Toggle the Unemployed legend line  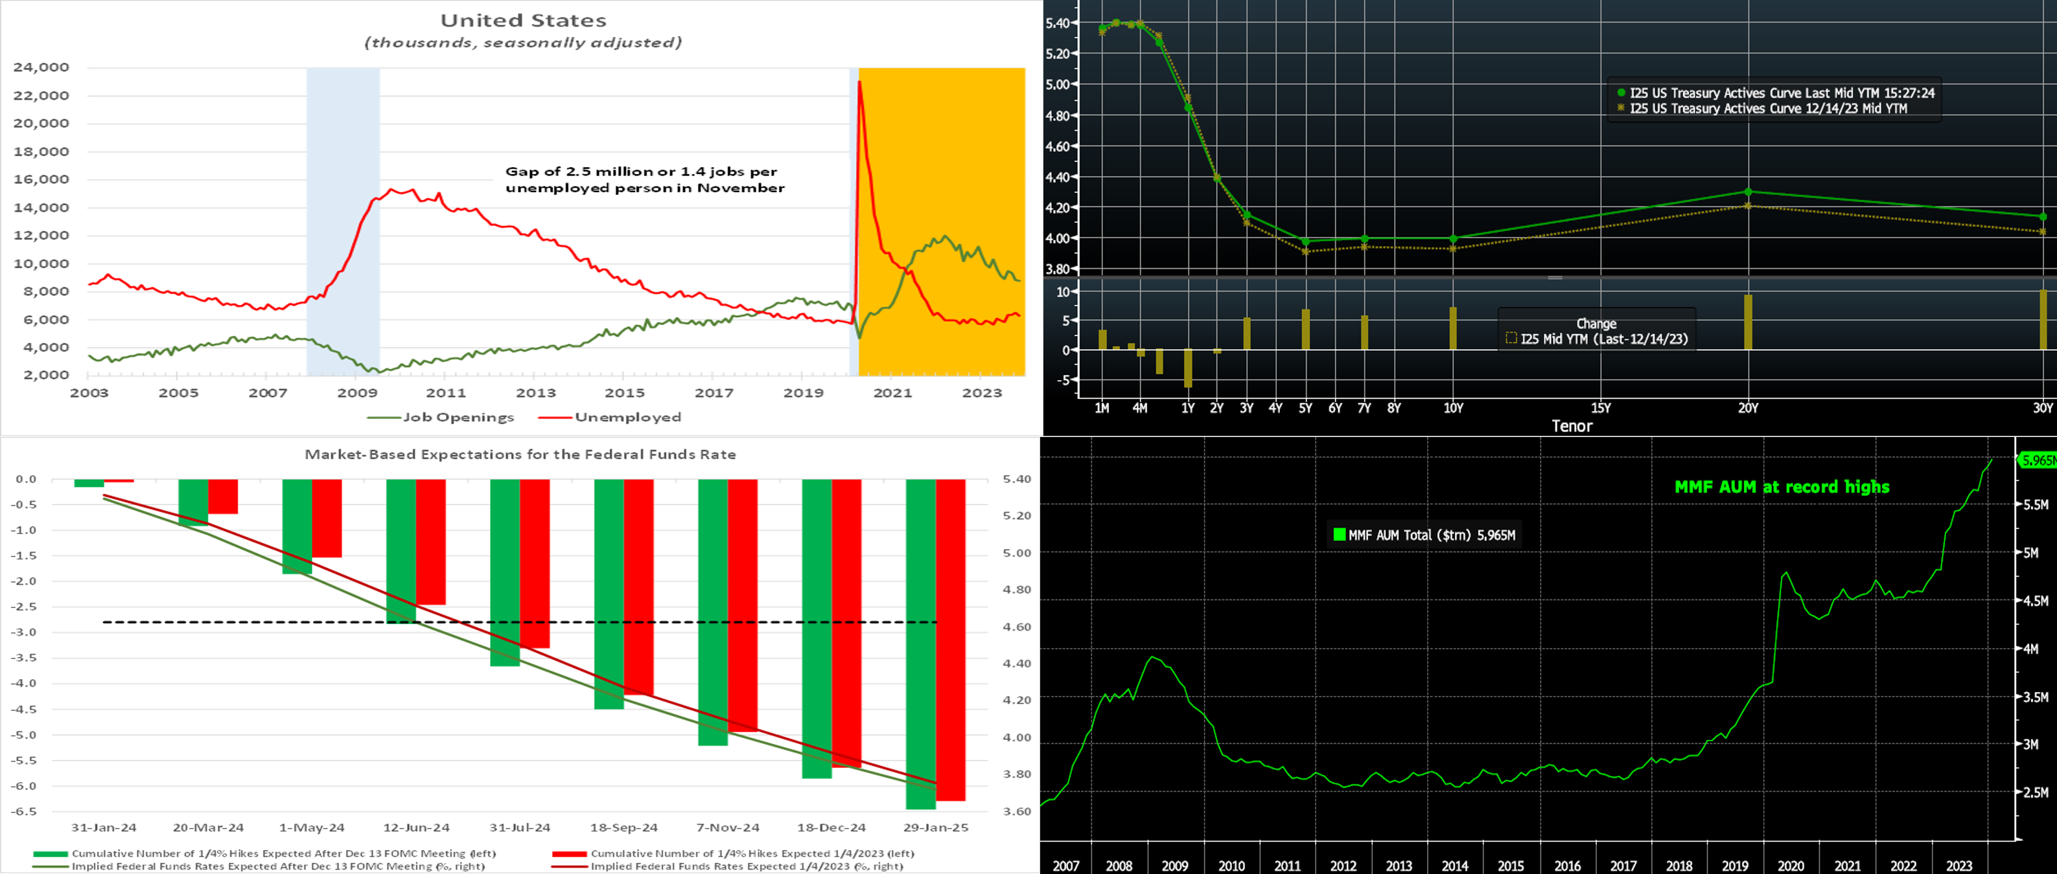click(555, 417)
